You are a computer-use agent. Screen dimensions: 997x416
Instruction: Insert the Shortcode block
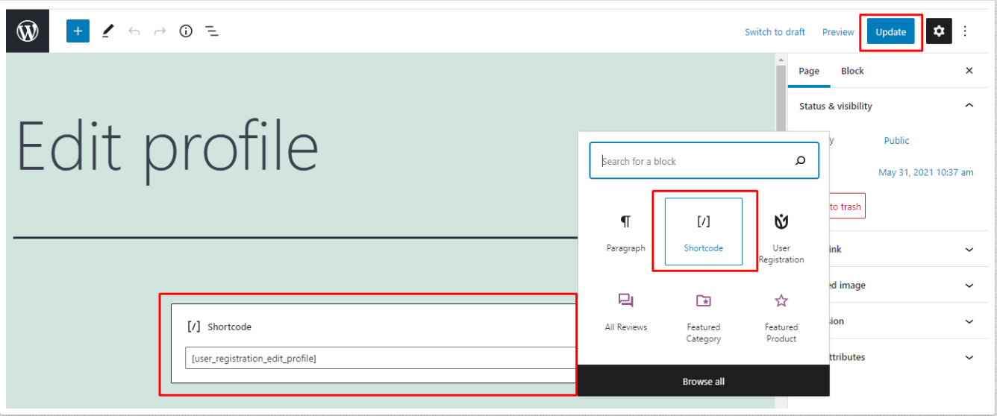(704, 232)
